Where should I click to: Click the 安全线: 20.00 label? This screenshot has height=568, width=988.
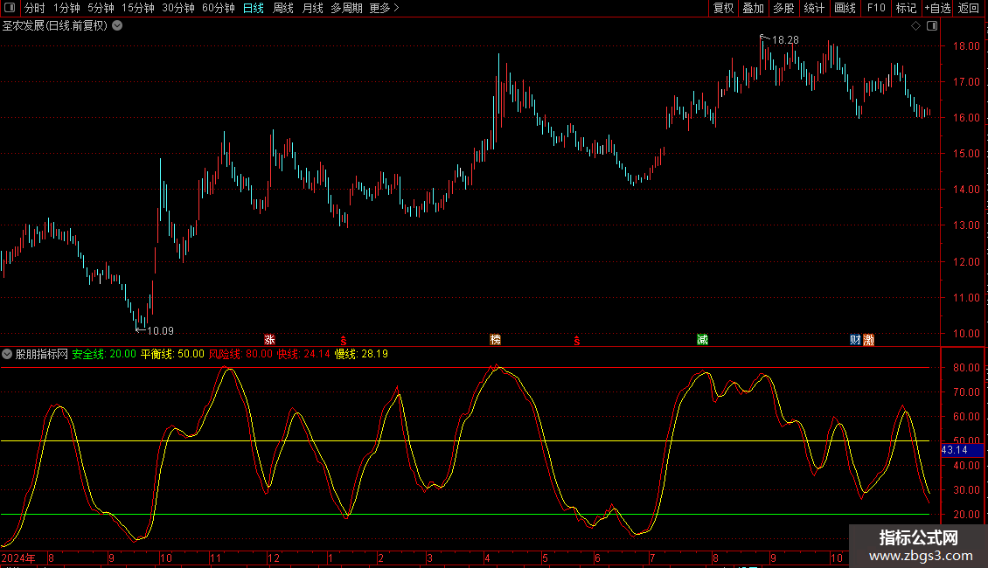tap(104, 354)
